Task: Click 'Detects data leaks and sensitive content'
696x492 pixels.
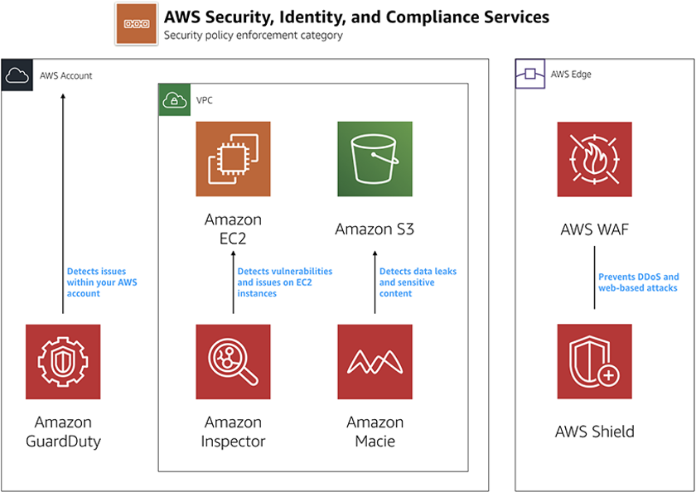Action: coord(418,282)
